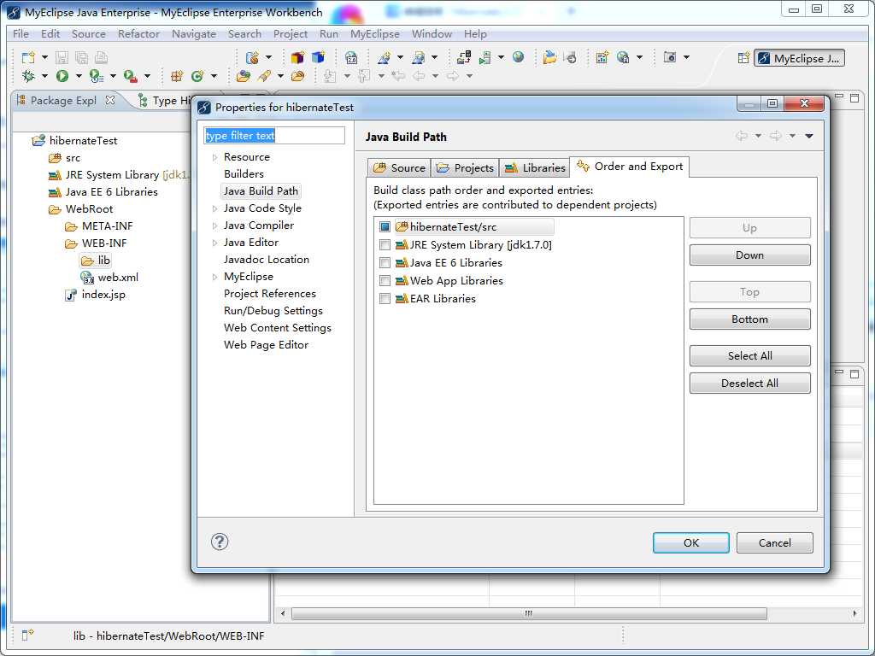
Task: Click the run server toolbar icon
Action: pyautogui.click(x=485, y=57)
